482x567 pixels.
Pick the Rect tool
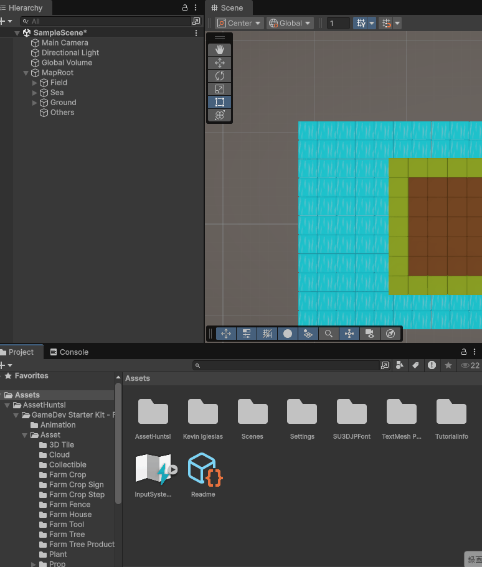tap(219, 102)
